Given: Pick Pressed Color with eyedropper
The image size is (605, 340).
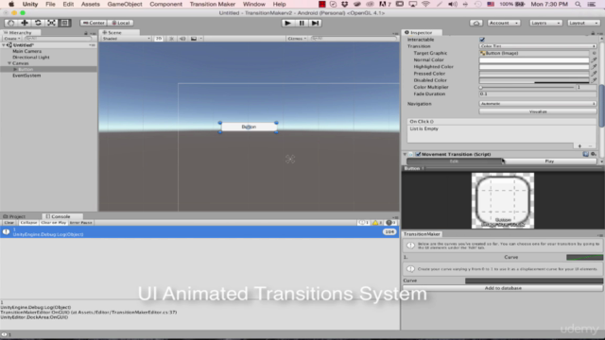Looking at the screenshot, I should pos(594,74).
